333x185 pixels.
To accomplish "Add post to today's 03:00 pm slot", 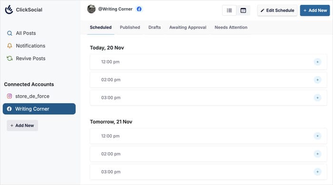I will [x=317, y=97].
